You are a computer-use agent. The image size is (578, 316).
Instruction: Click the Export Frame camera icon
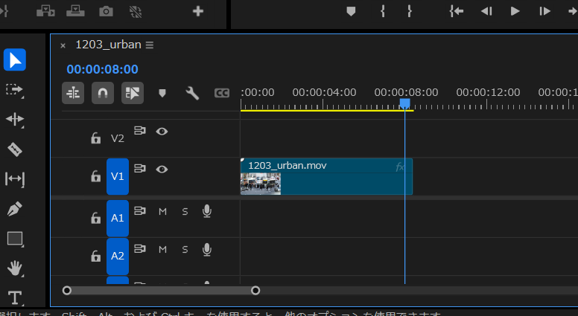click(x=107, y=11)
